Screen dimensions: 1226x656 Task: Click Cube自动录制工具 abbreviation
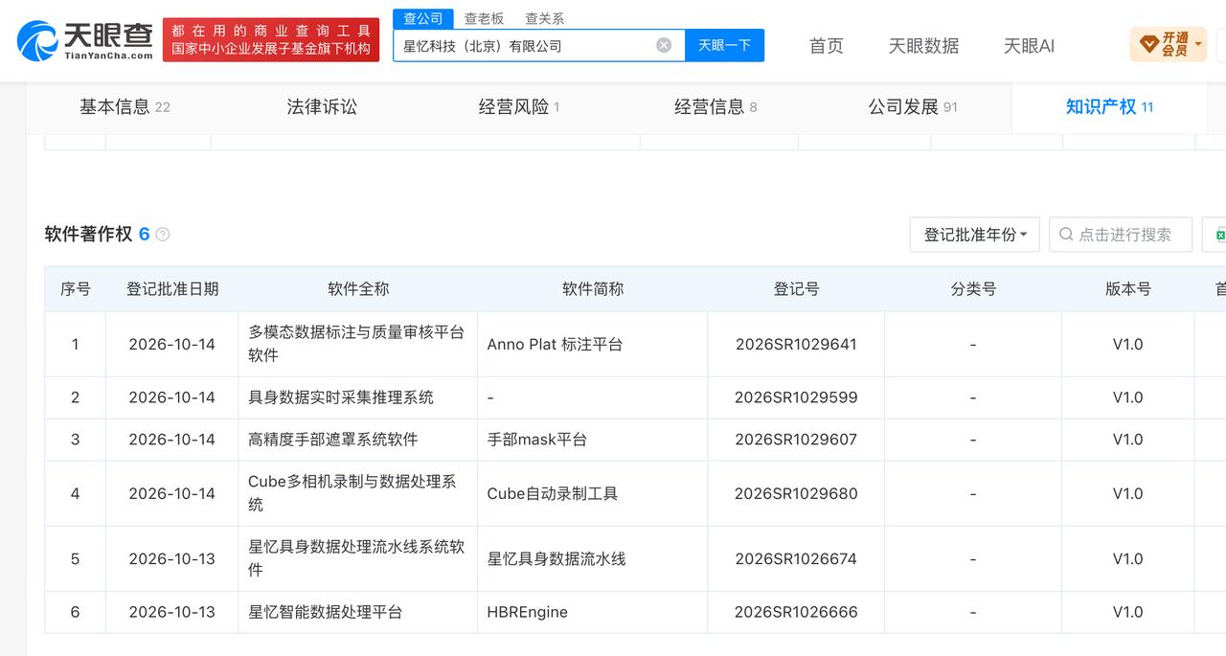click(x=553, y=493)
